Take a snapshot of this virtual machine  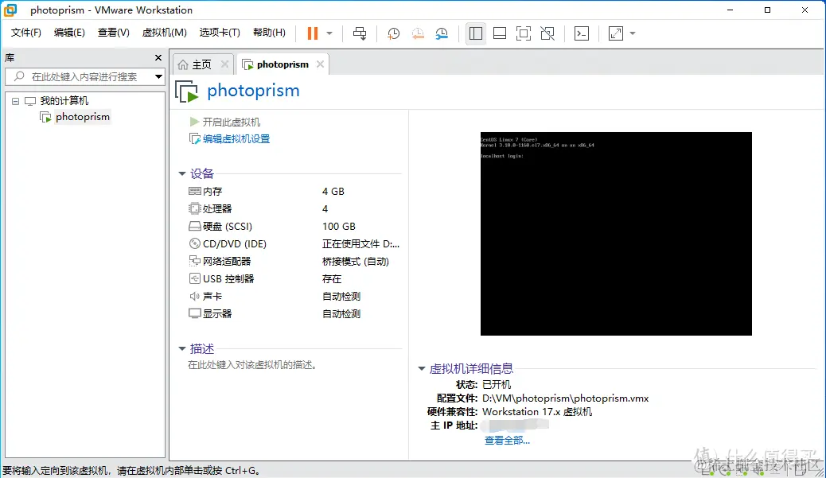392,33
